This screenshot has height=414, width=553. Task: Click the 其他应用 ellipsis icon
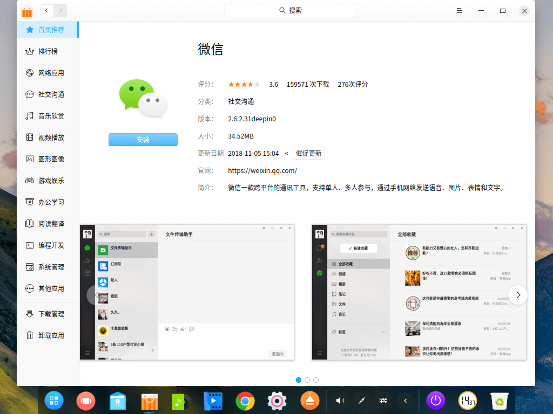point(30,289)
